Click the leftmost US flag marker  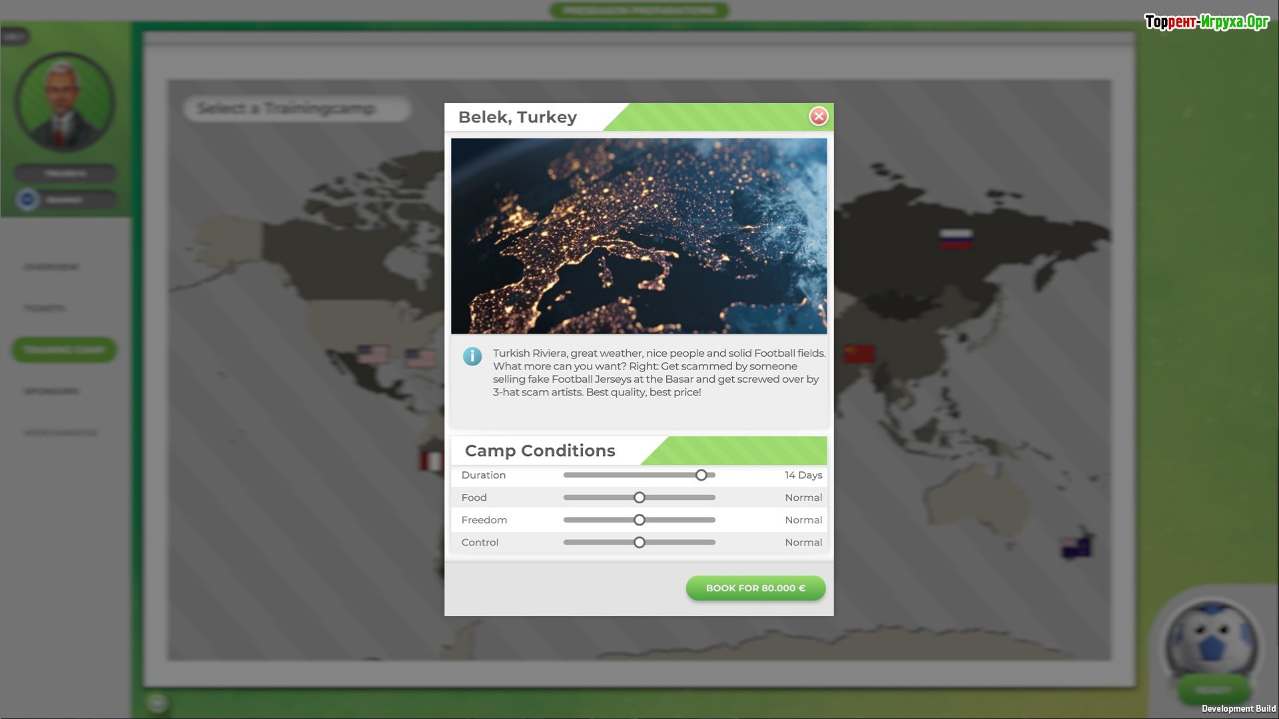pyautogui.click(x=372, y=354)
